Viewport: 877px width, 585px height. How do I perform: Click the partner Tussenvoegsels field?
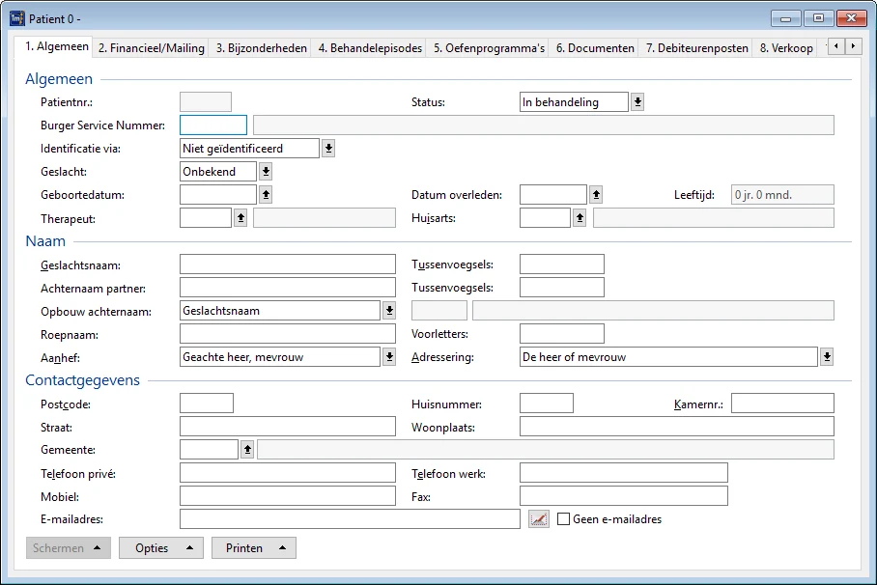[x=561, y=288]
